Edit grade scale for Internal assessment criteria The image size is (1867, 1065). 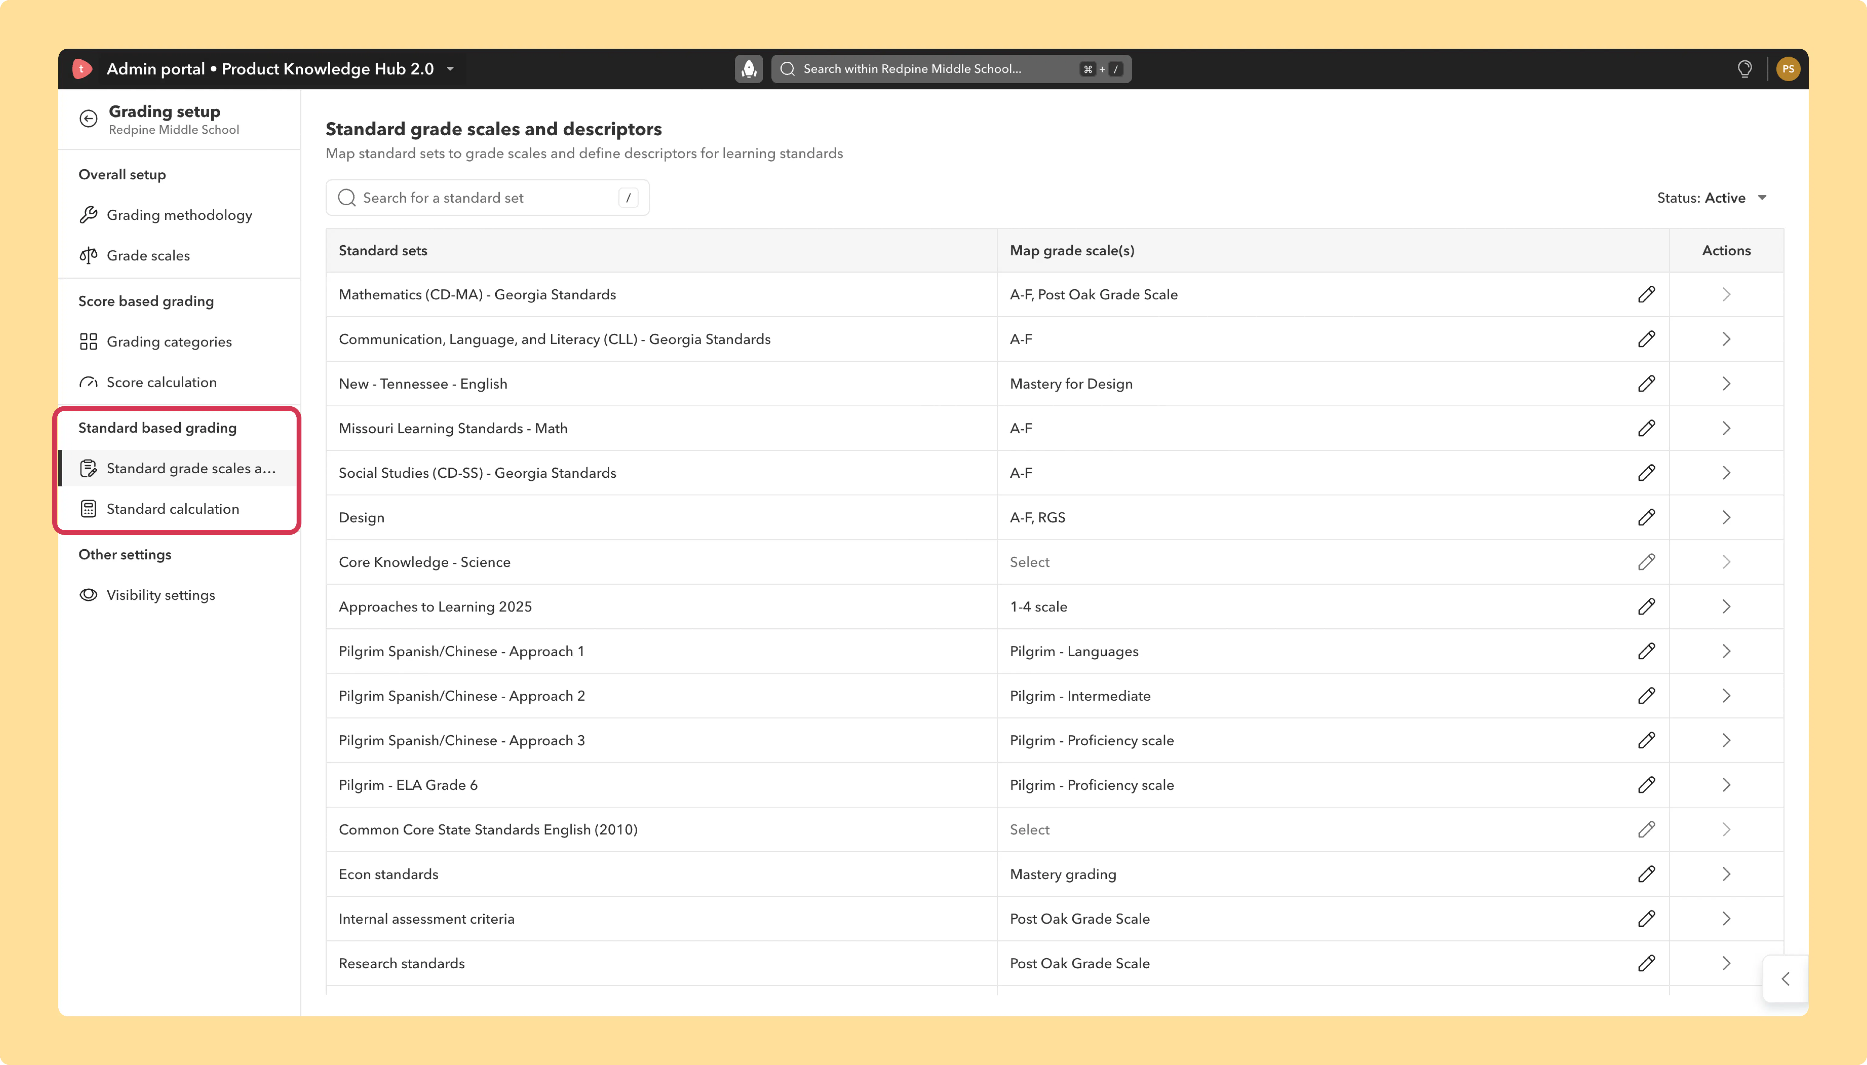click(1646, 919)
